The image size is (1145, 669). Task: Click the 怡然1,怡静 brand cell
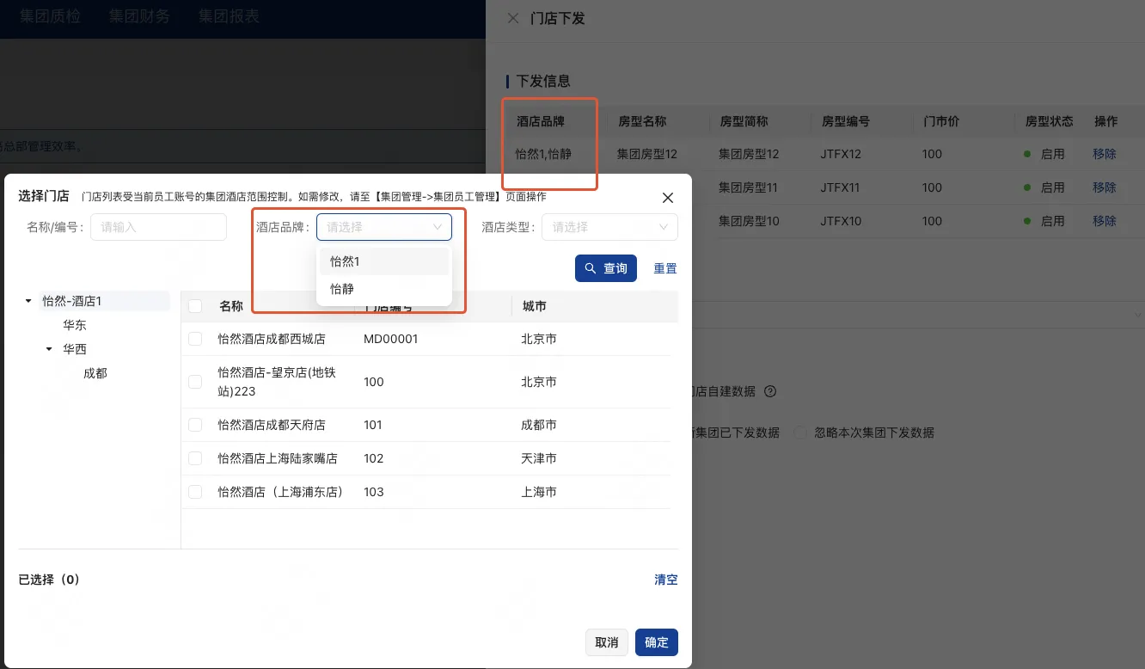[x=543, y=154]
